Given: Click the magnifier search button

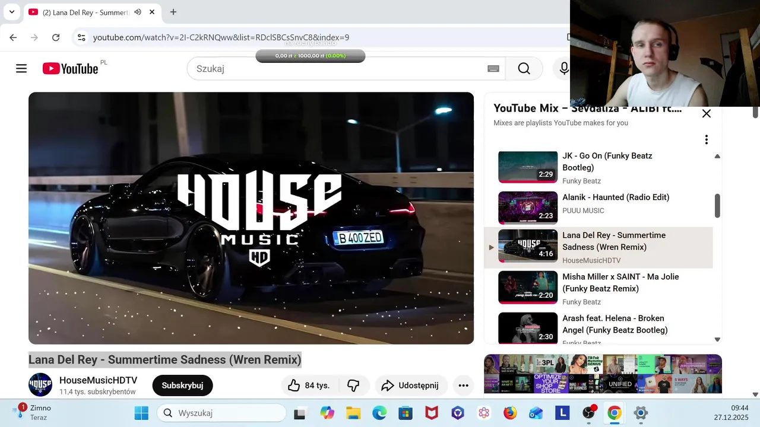Looking at the screenshot, I should point(524,69).
